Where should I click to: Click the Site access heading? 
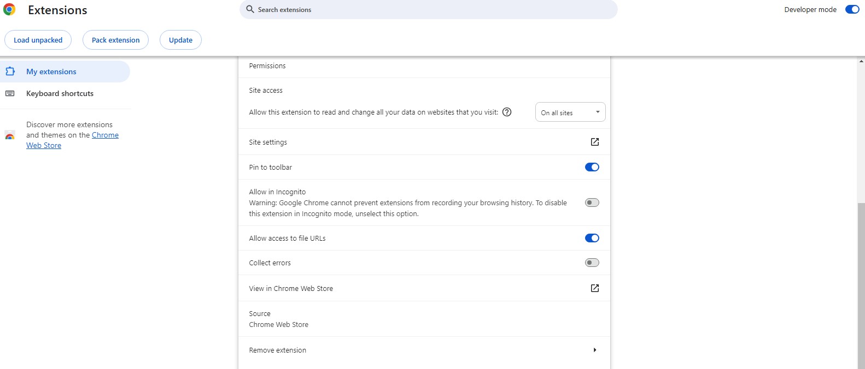click(x=266, y=90)
